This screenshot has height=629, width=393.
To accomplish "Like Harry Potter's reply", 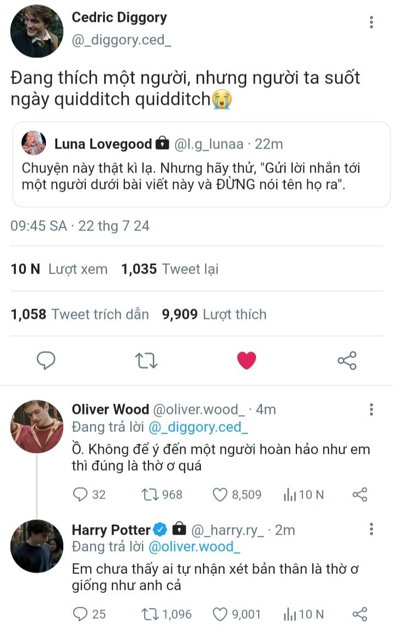I will point(219,614).
